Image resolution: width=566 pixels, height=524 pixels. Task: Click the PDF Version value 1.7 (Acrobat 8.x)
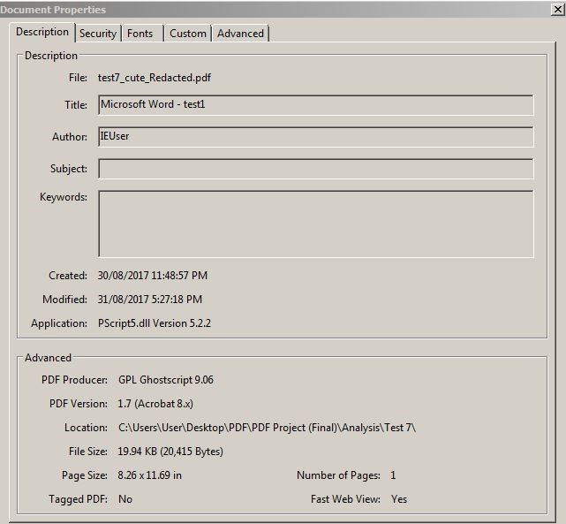(155, 404)
